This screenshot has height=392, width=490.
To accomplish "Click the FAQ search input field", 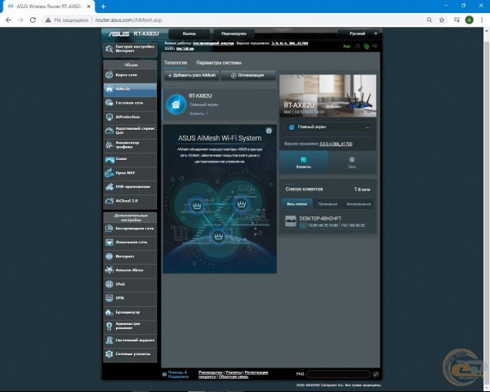I will (338, 374).
